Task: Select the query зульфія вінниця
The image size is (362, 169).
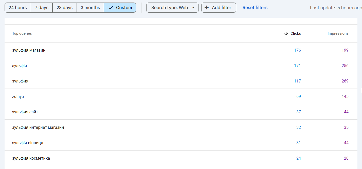Action: point(28,143)
